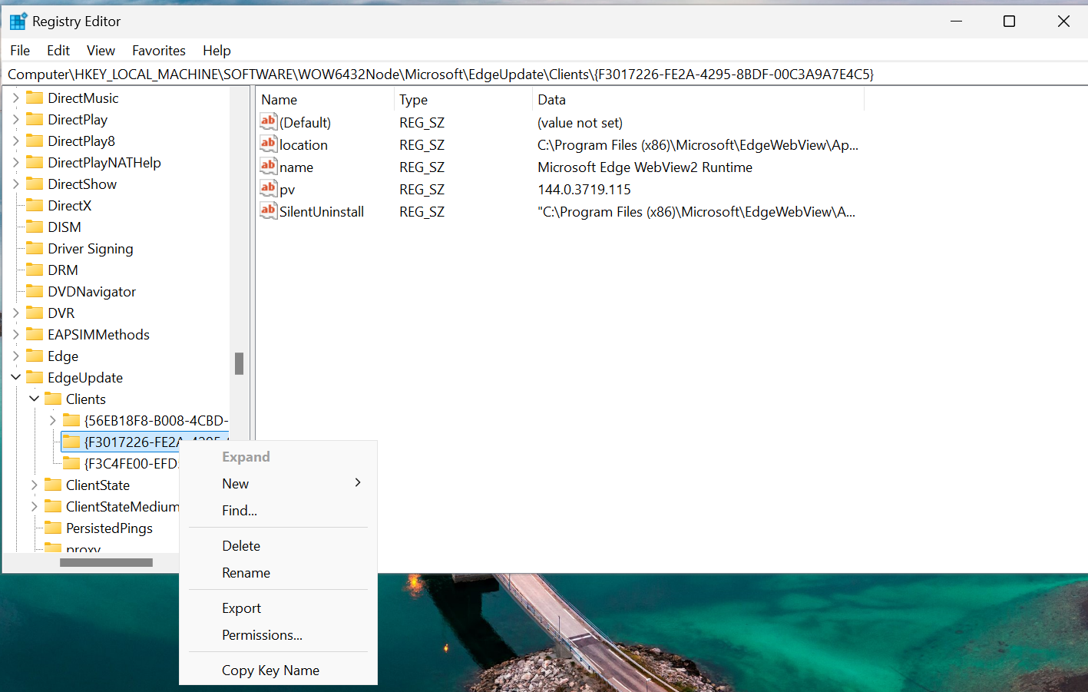Viewport: 1088px width, 692px height.
Task: Click the DISM folder icon
Action: [x=35, y=227]
